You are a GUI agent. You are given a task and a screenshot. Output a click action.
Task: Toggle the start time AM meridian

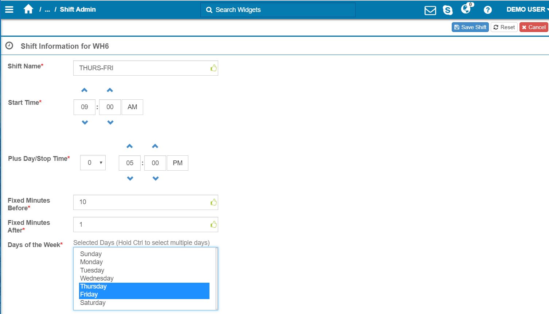(132, 107)
